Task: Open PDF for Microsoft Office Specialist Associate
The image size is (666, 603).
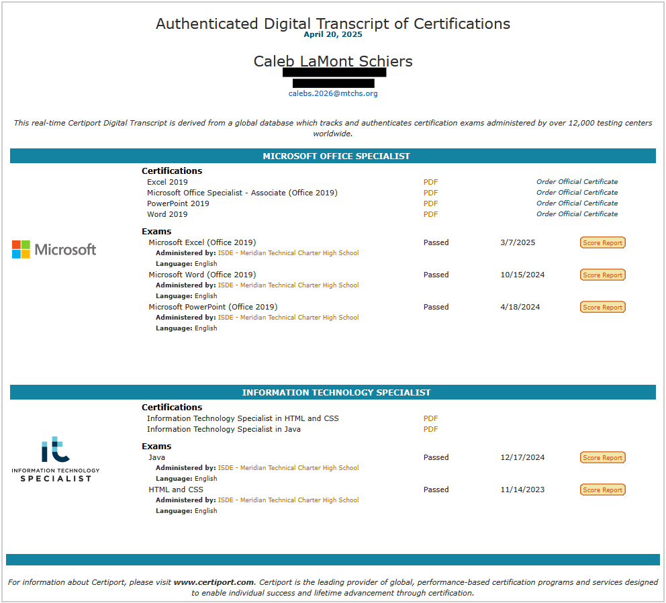Action: pyautogui.click(x=430, y=193)
